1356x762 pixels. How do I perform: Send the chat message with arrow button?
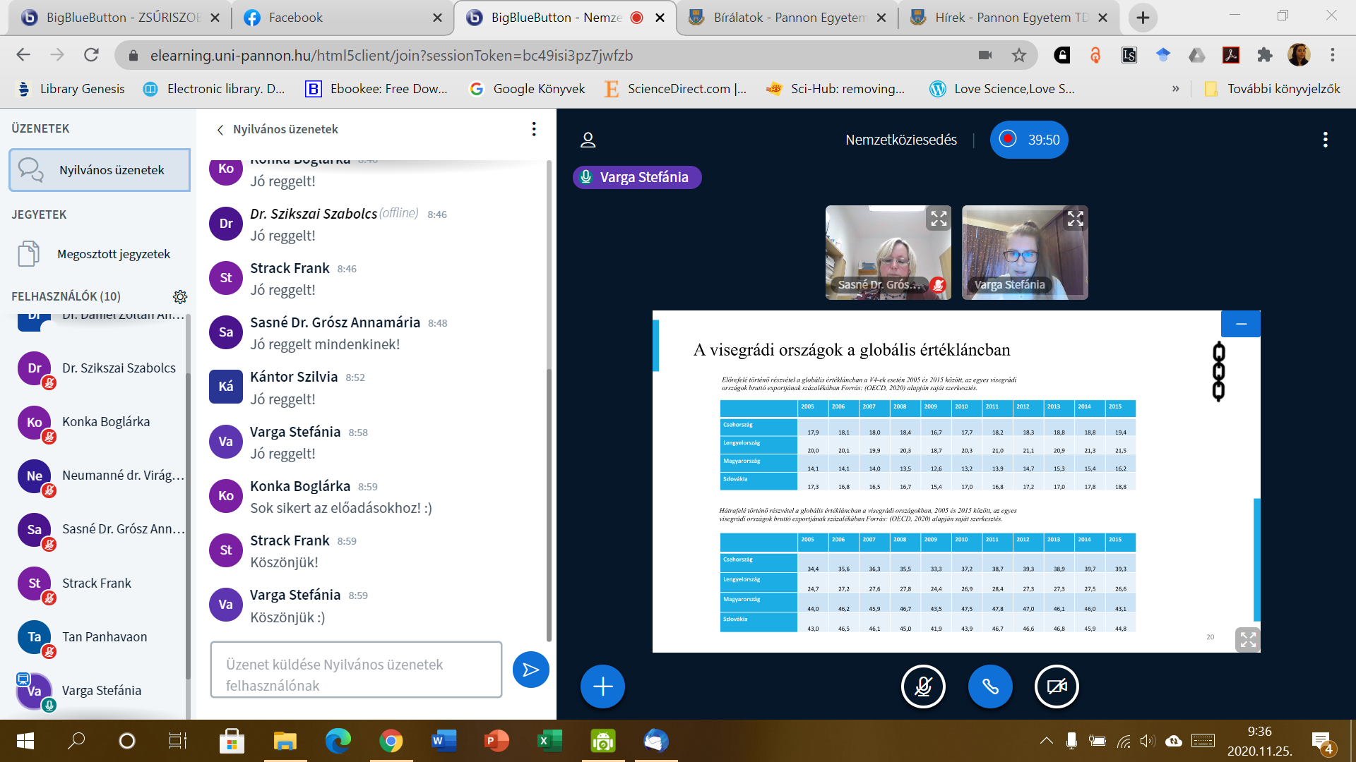(530, 670)
